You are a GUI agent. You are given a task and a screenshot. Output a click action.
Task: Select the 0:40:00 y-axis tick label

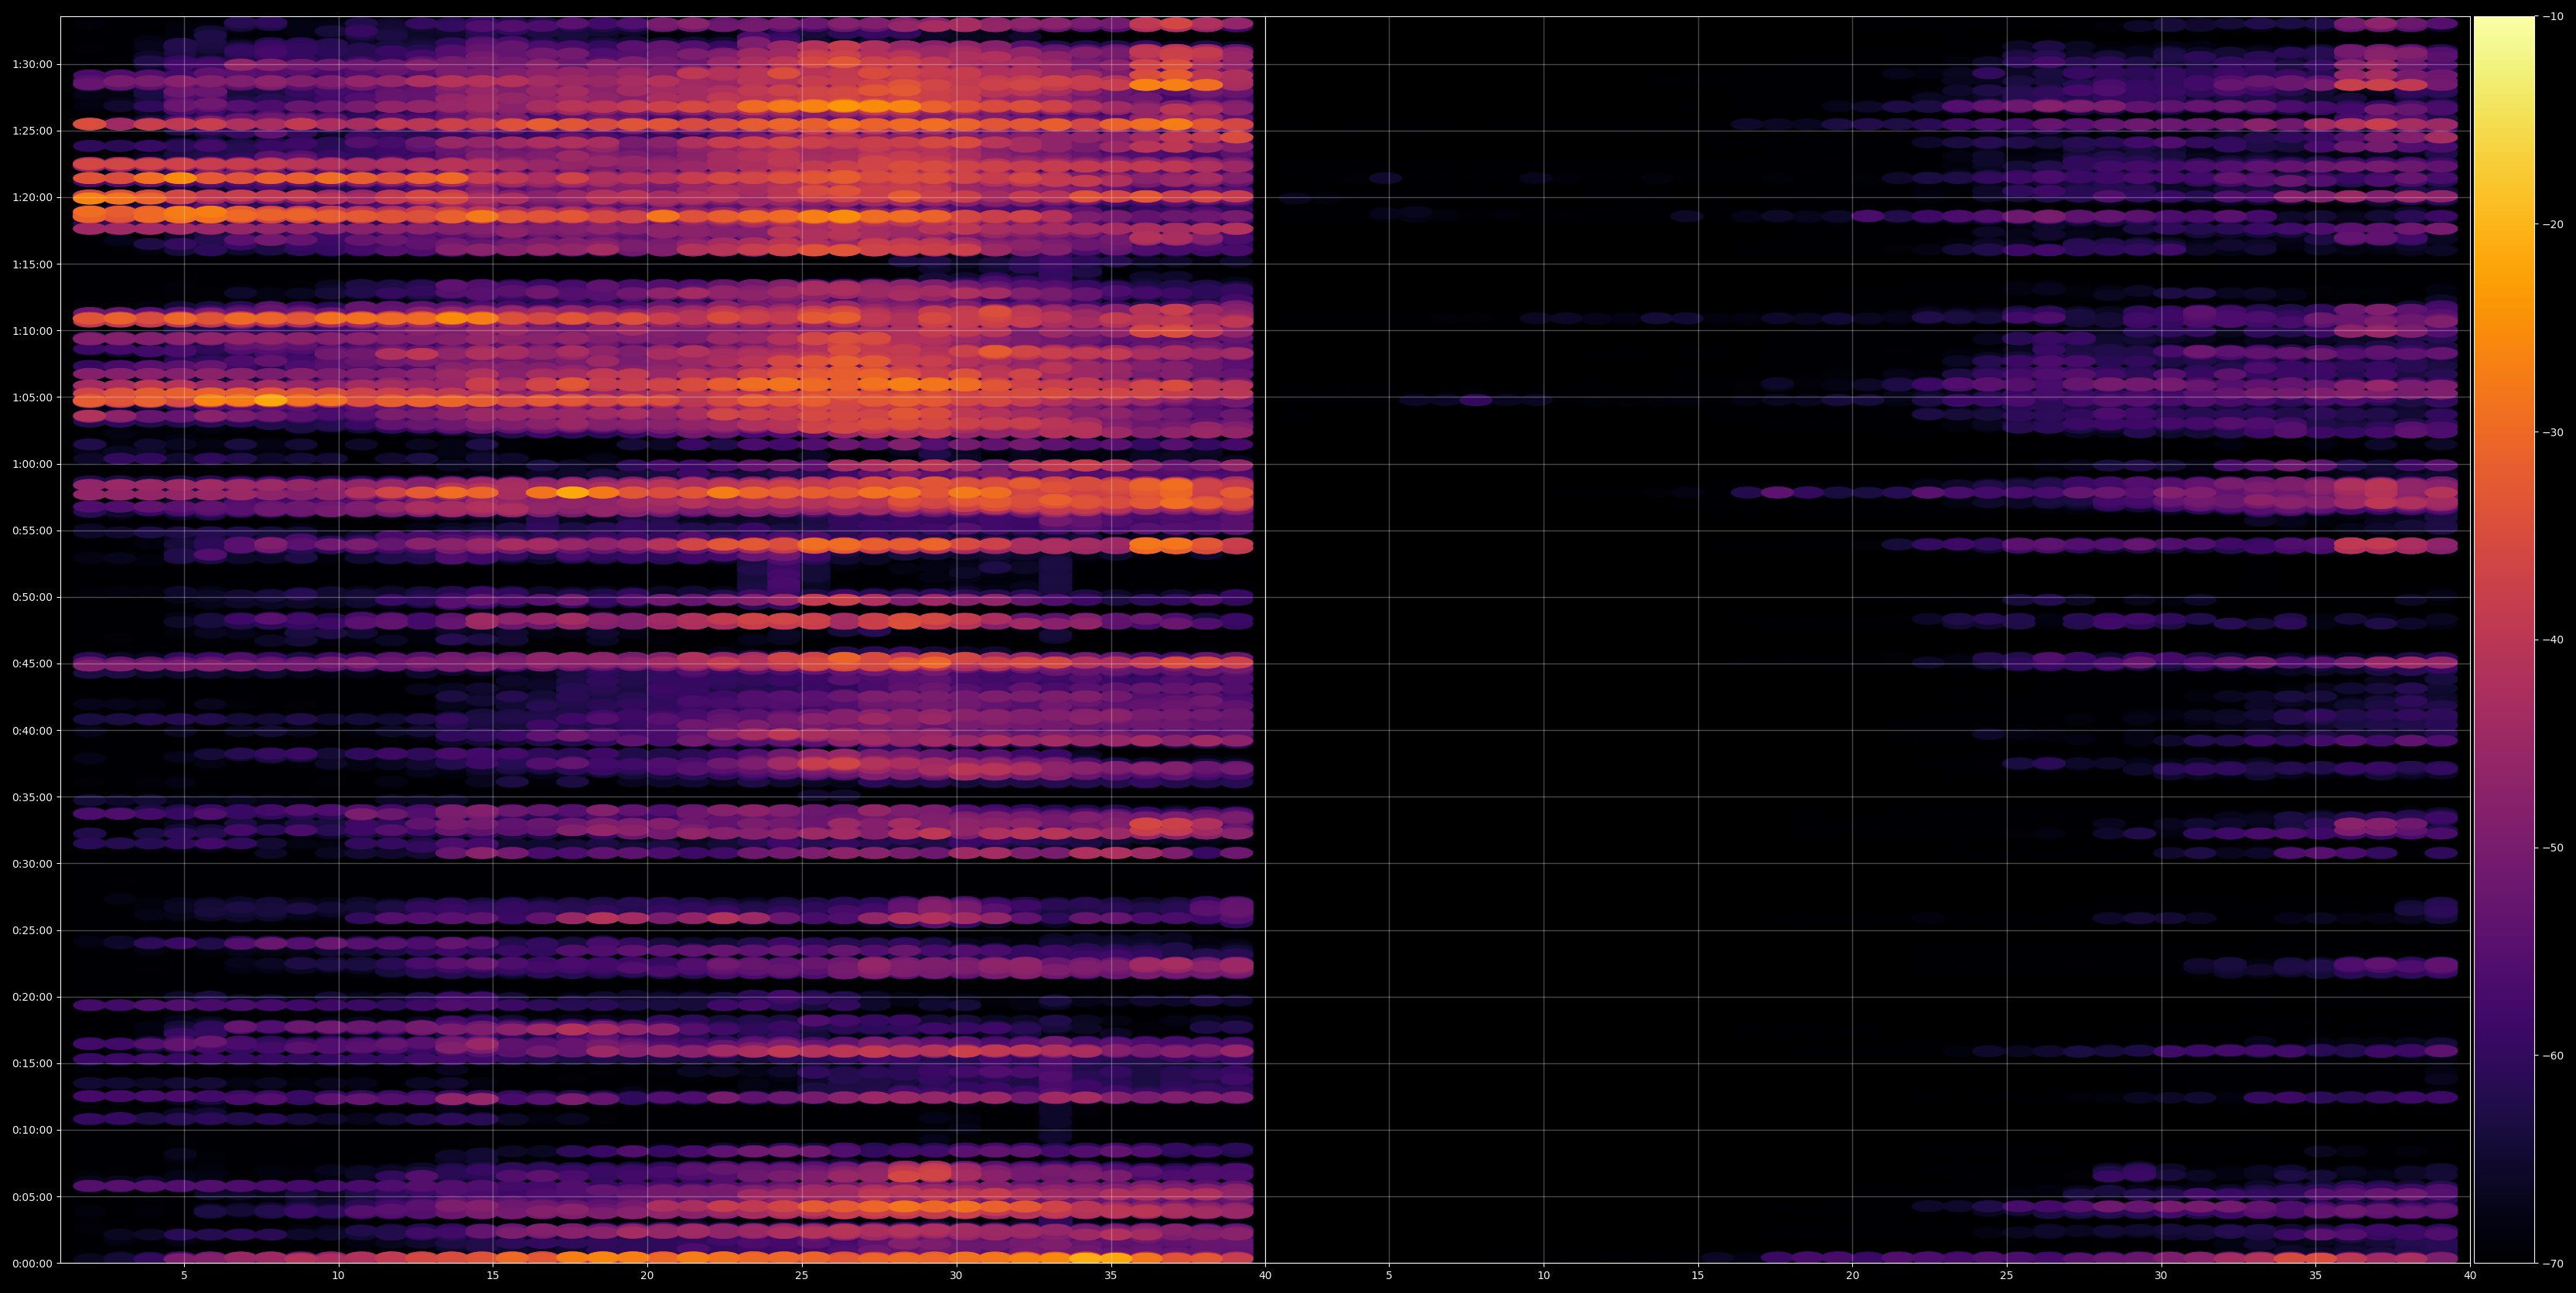coord(32,730)
